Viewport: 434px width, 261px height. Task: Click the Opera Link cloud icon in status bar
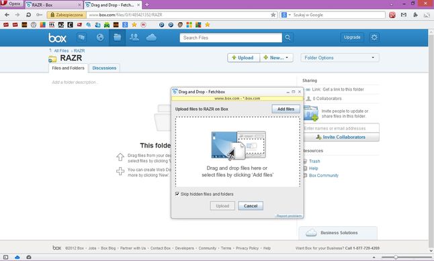[17, 258]
